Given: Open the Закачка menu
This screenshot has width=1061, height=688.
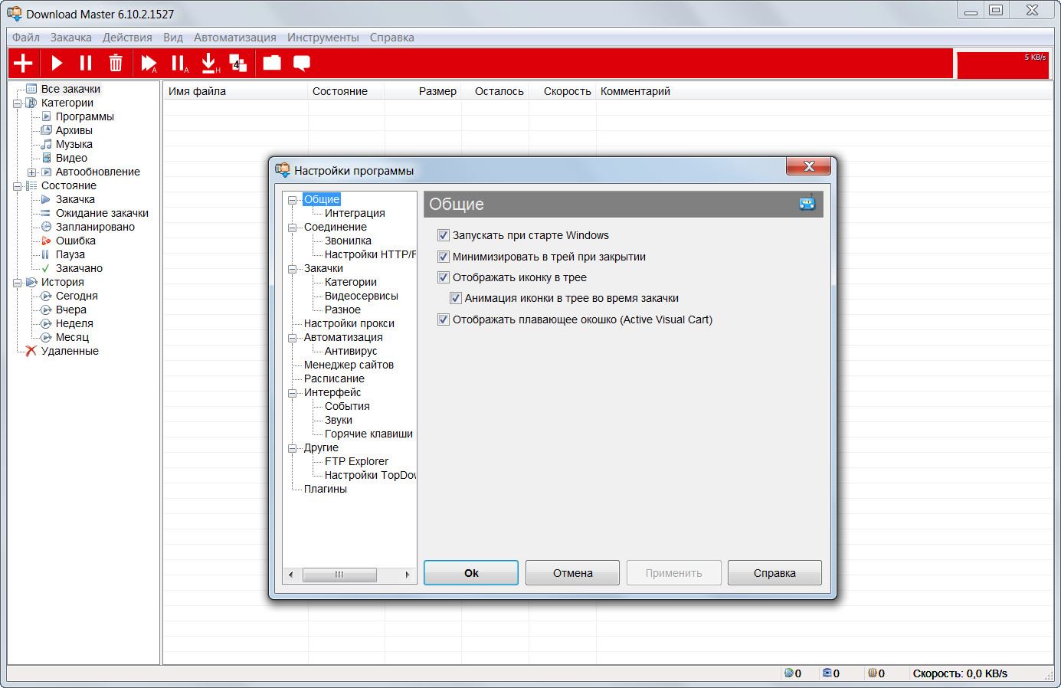Looking at the screenshot, I should 71,38.
